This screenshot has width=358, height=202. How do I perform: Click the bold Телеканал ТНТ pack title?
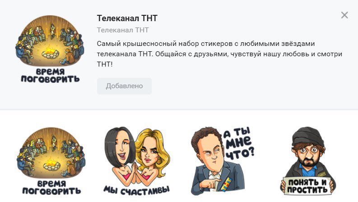[127, 18]
